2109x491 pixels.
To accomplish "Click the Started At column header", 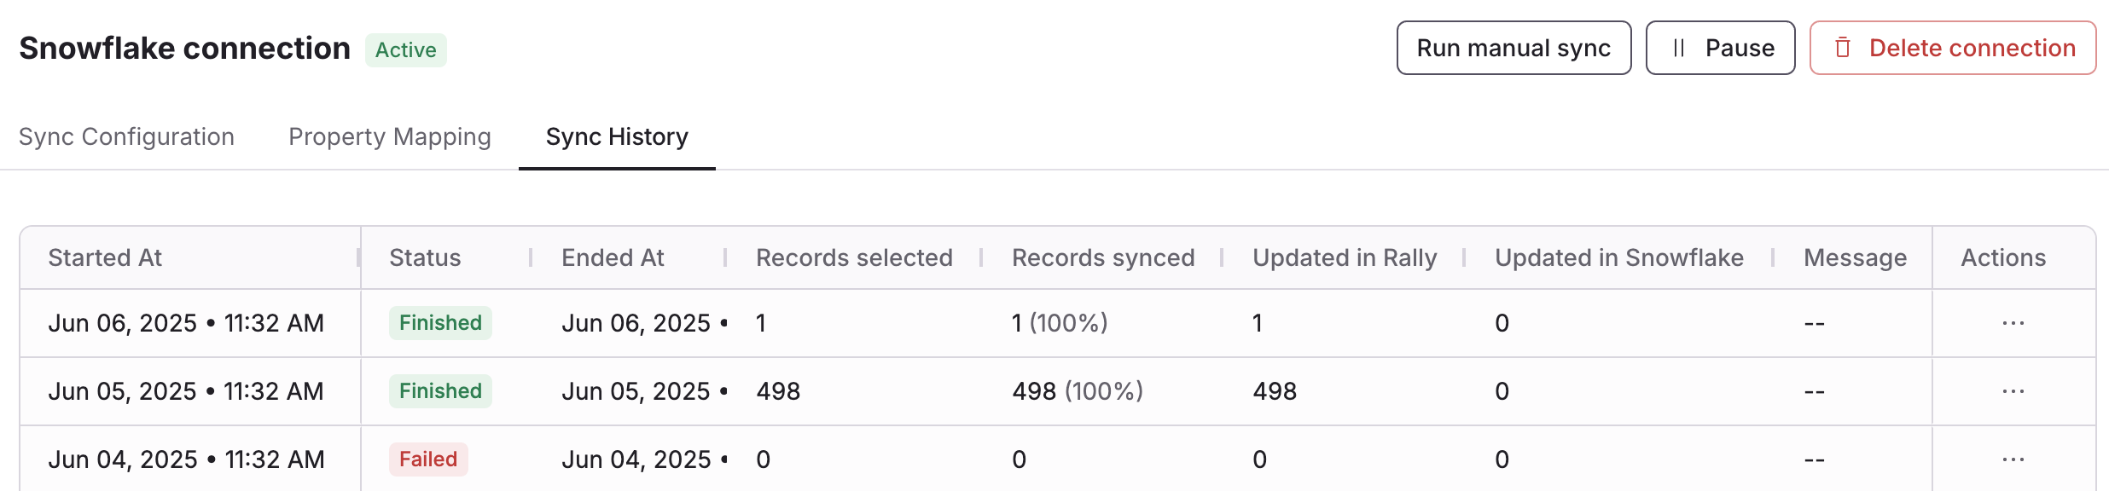I will pos(105,257).
